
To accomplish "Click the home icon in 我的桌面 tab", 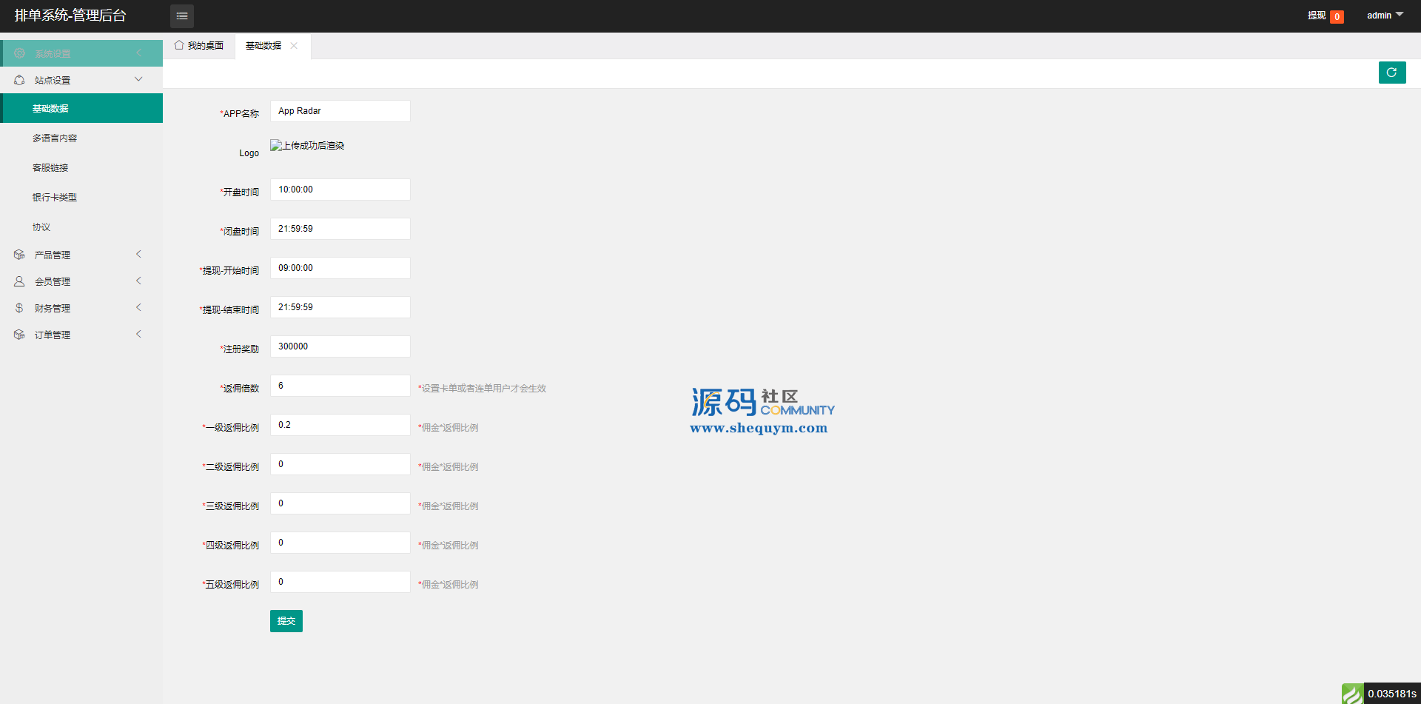I will point(179,45).
